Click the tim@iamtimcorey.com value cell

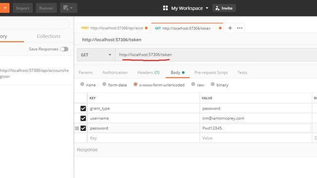(256, 118)
